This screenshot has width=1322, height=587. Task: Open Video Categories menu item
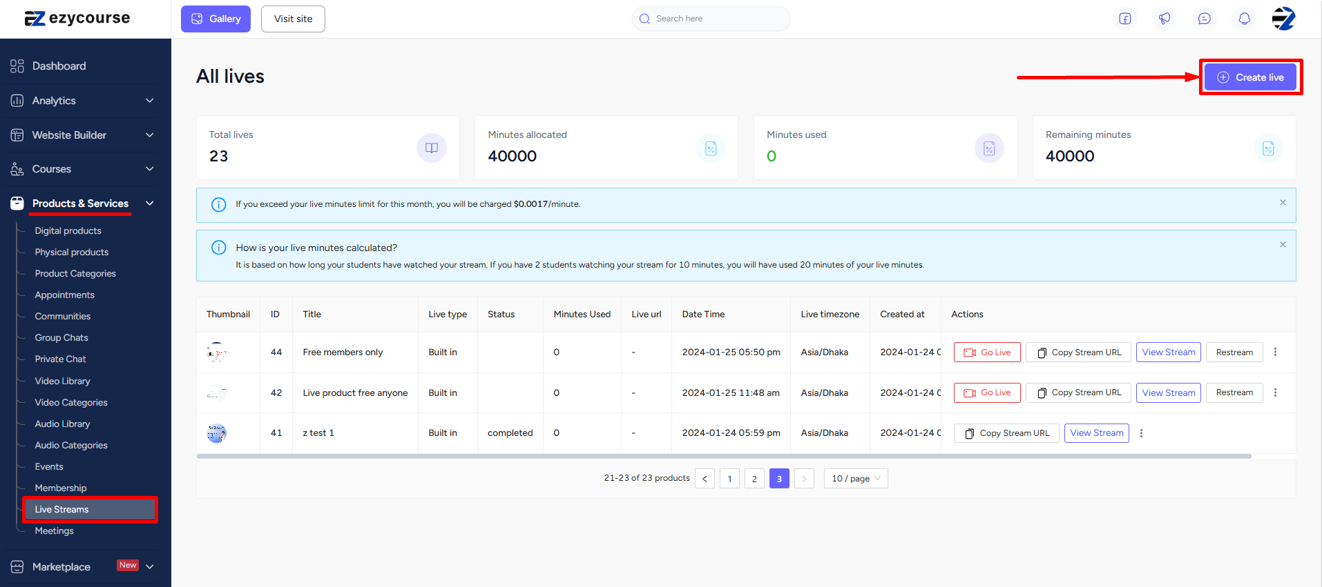[x=71, y=403]
